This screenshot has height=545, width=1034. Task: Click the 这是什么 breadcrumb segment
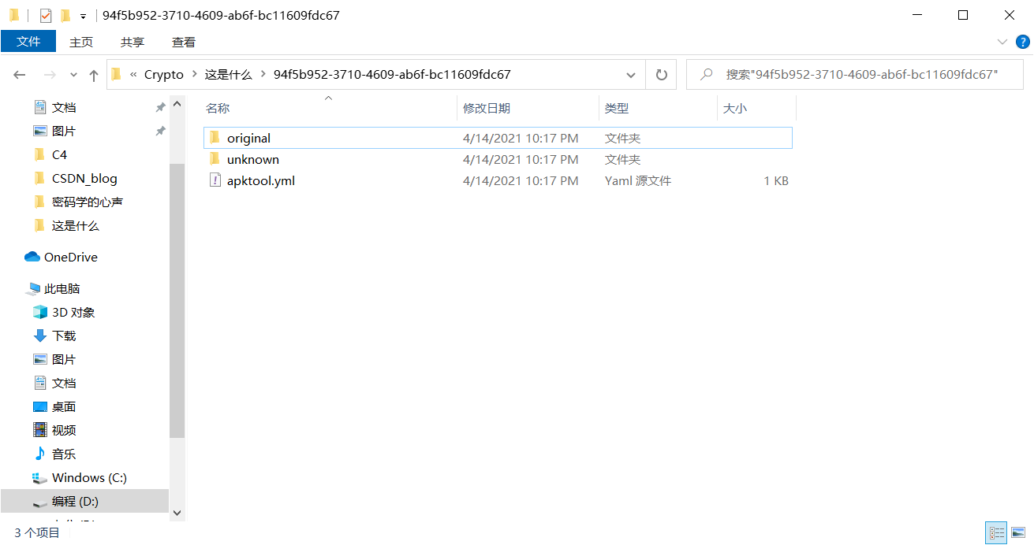[228, 75]
